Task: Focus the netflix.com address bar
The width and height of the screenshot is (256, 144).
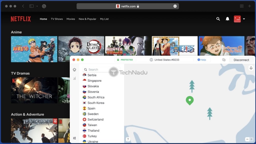Action: (x=128, y=6)
